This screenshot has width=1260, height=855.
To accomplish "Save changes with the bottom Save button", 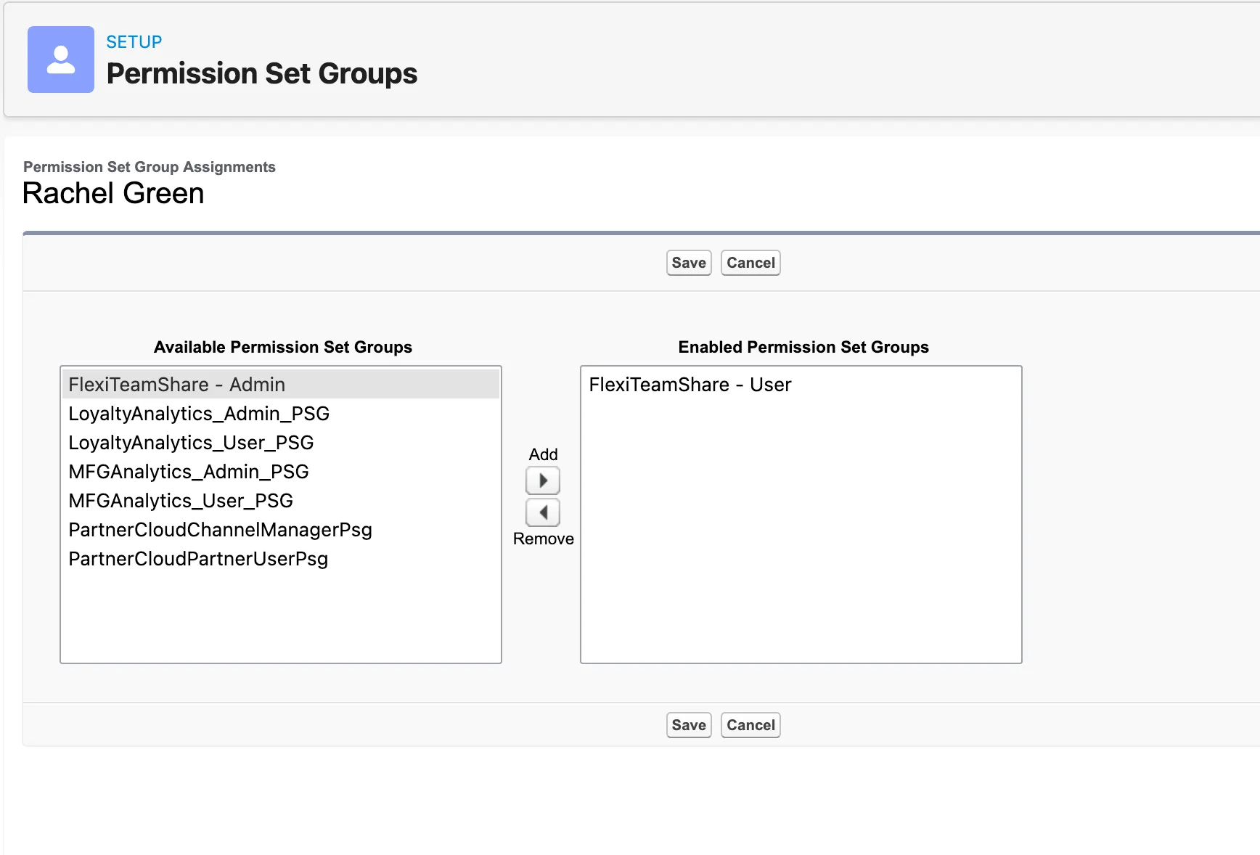I will coord(688,724).
